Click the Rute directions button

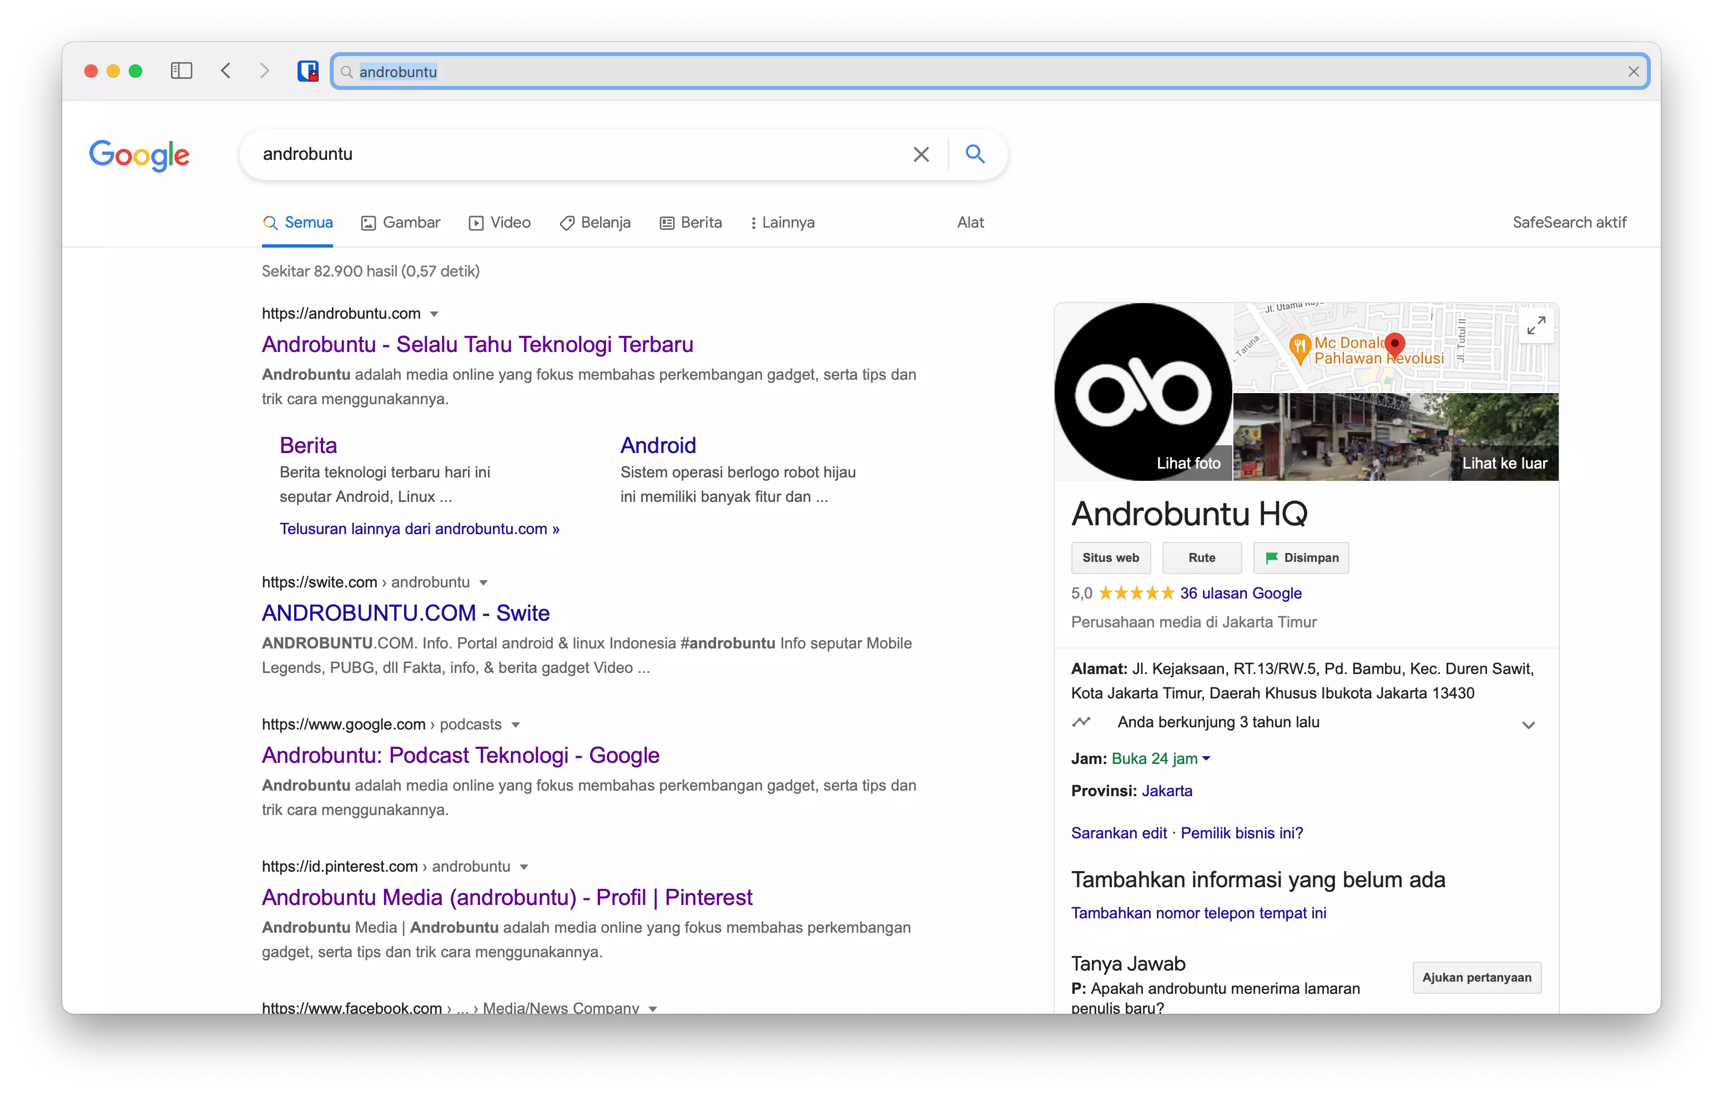tap(1201, 557)
